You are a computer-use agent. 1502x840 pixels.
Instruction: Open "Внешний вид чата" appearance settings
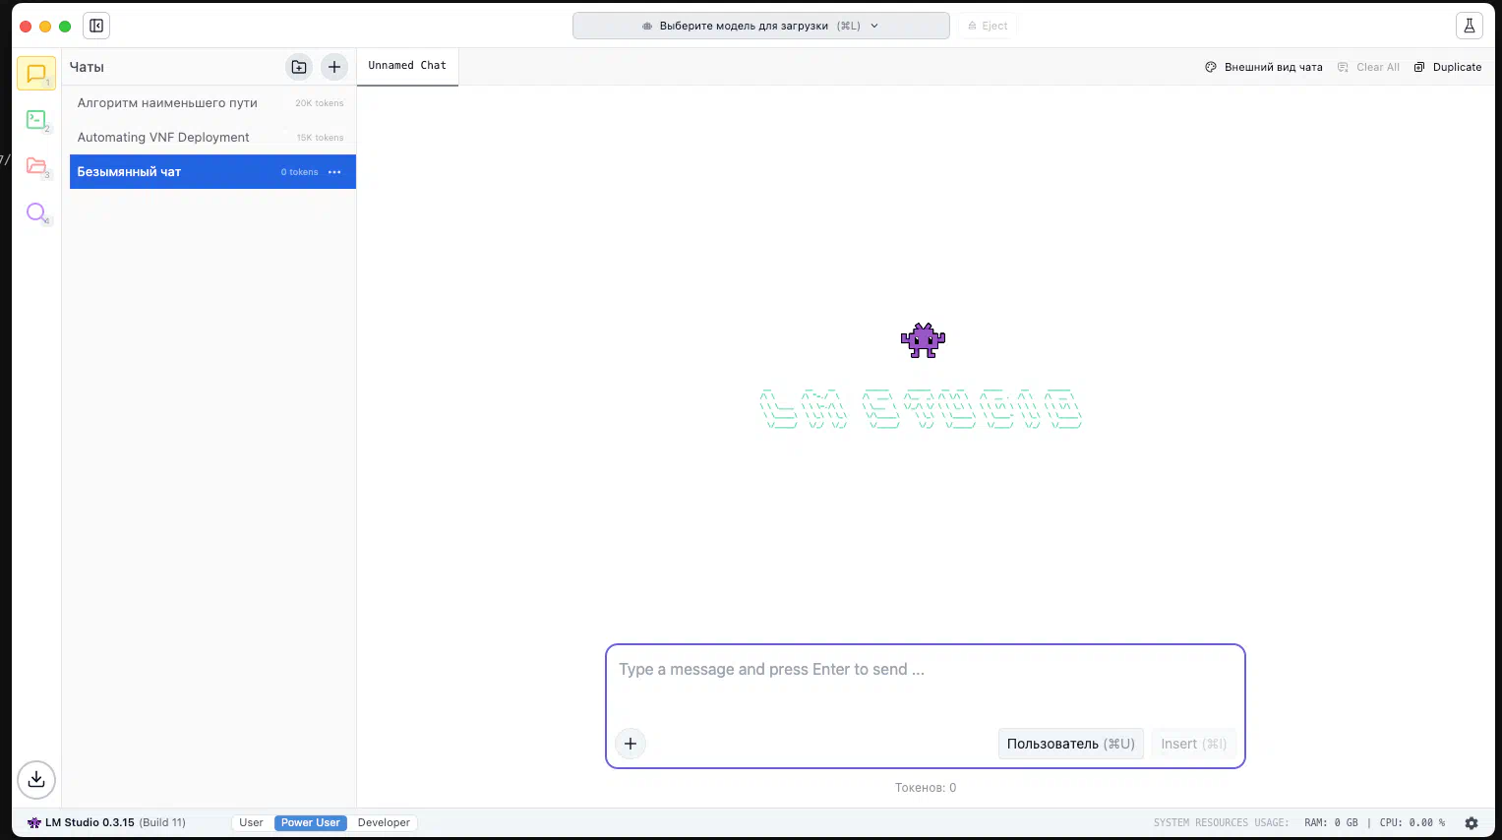pyautogui.click(x=1264, y=67)
